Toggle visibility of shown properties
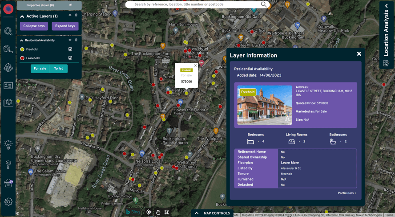 point(71,5)
